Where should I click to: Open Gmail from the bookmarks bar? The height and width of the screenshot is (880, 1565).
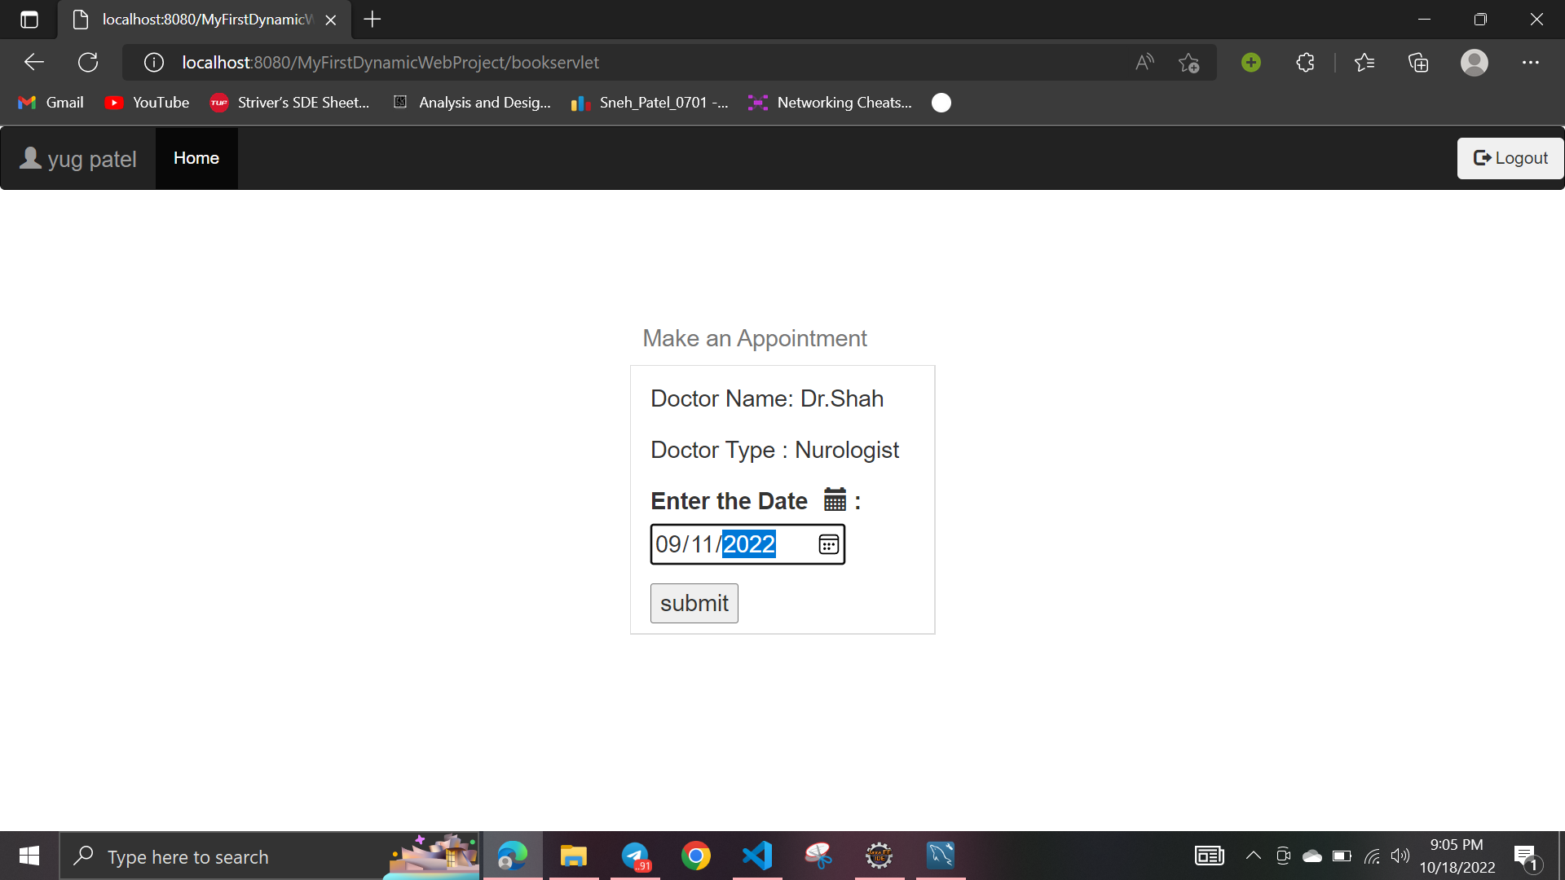click(51, 102)
